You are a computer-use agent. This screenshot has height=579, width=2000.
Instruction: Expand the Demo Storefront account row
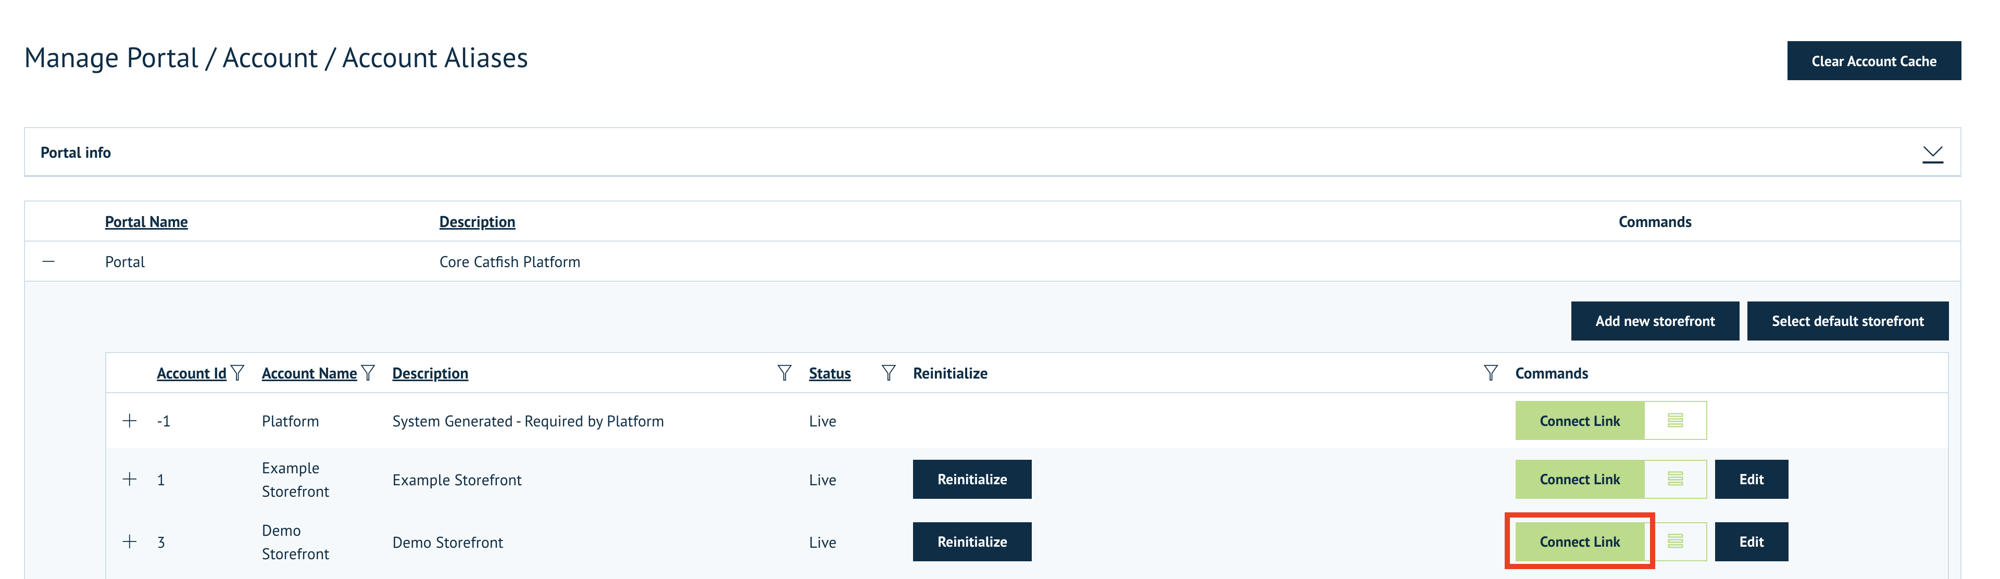click(129, 542)
